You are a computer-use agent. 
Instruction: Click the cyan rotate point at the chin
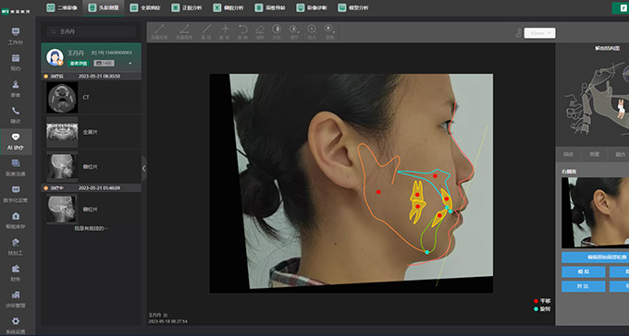tap(427, 252)
